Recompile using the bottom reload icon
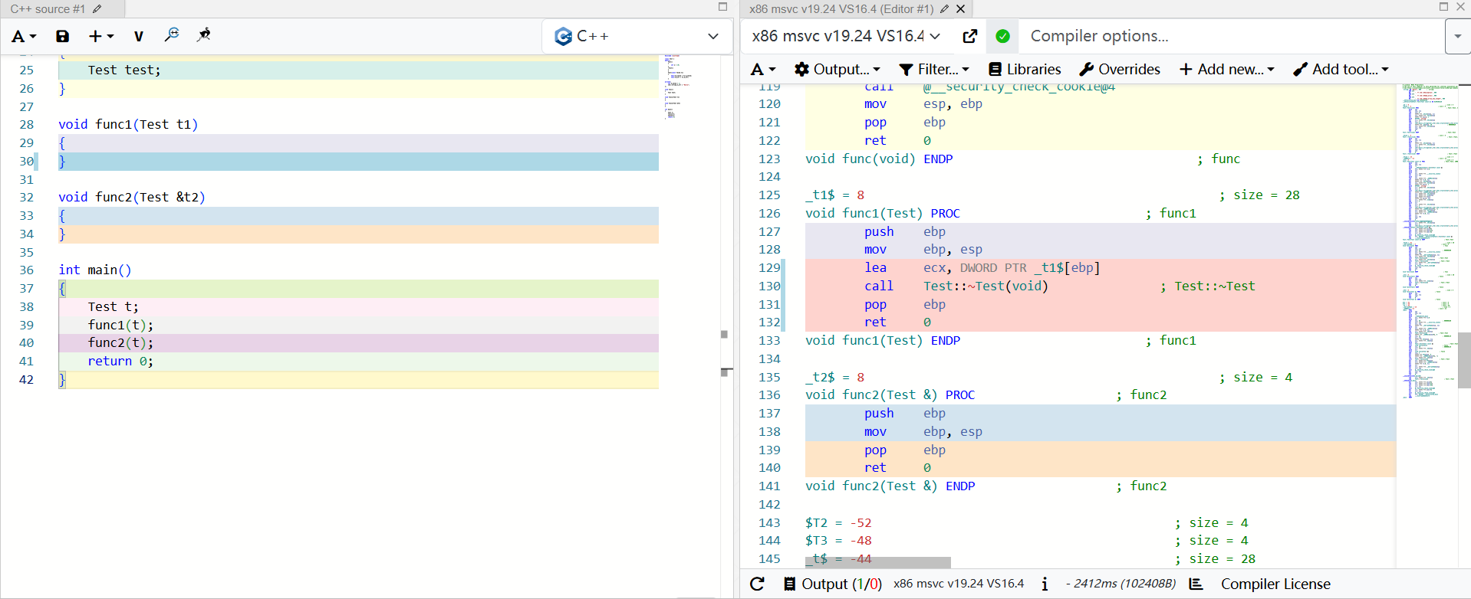 click(757, 584)
